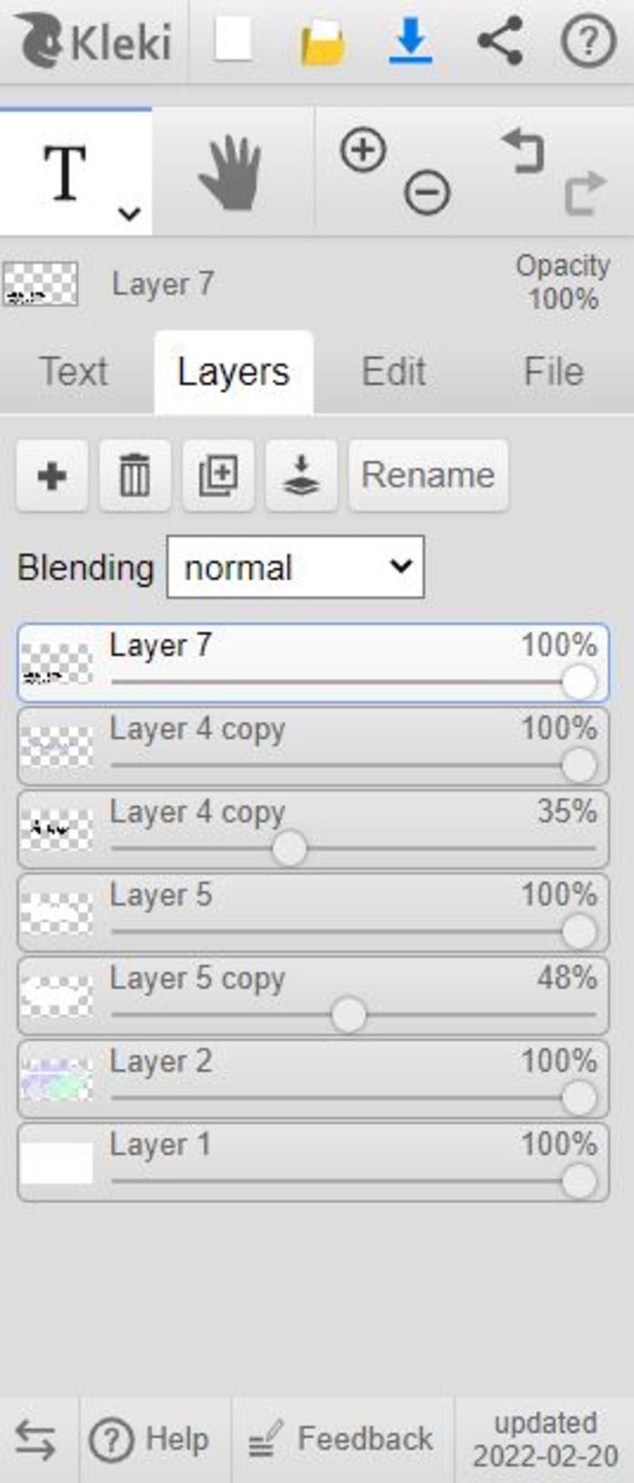This screenshot has height=1483, width=634.
Task: Select the hand pan tool
Action: pyautogui.click(x=231, y=172)
